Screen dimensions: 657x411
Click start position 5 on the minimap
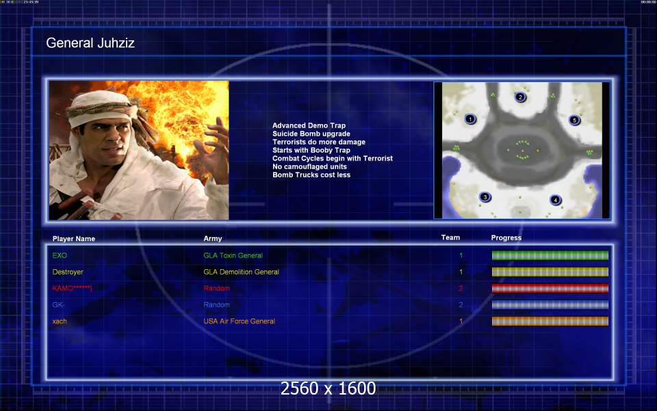coord(574,121)
